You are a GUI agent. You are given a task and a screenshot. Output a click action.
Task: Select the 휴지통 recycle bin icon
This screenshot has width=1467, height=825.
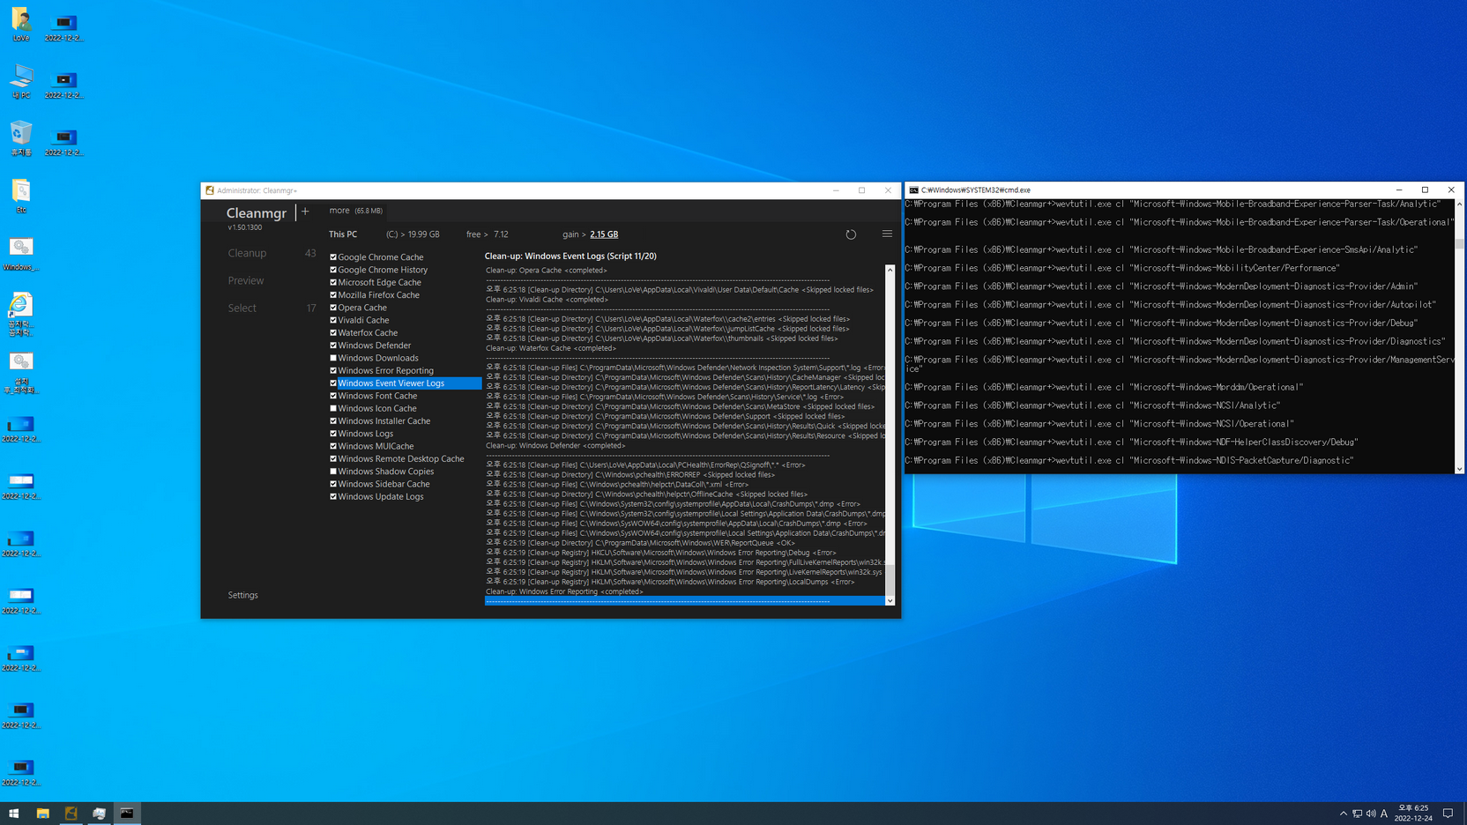coord(21,138)
